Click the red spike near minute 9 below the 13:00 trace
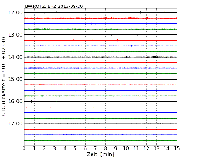 117,40
